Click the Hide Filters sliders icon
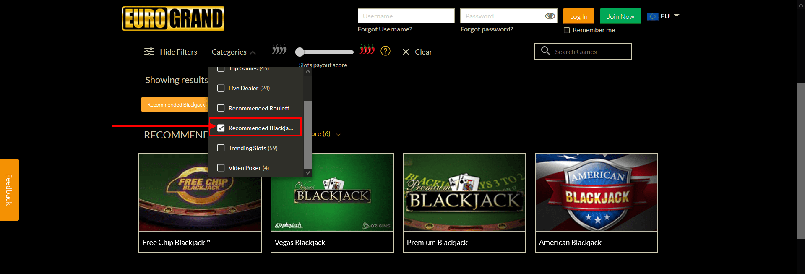The height and width of the screenshot is (274, 805). point(149,52)
